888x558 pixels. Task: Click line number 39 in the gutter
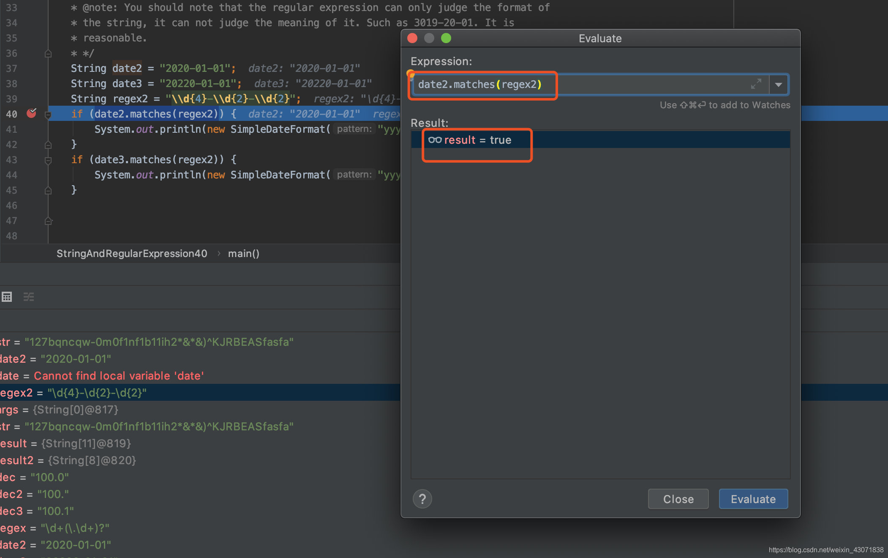(x=11, y=99)
